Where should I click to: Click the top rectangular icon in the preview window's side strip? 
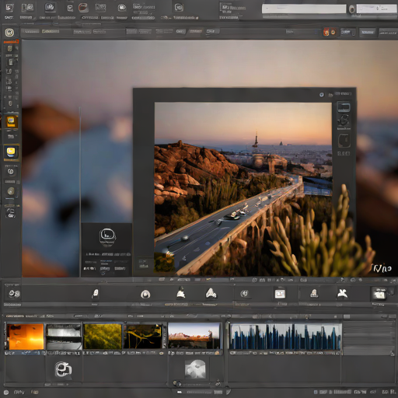click(x=344, y=107)
